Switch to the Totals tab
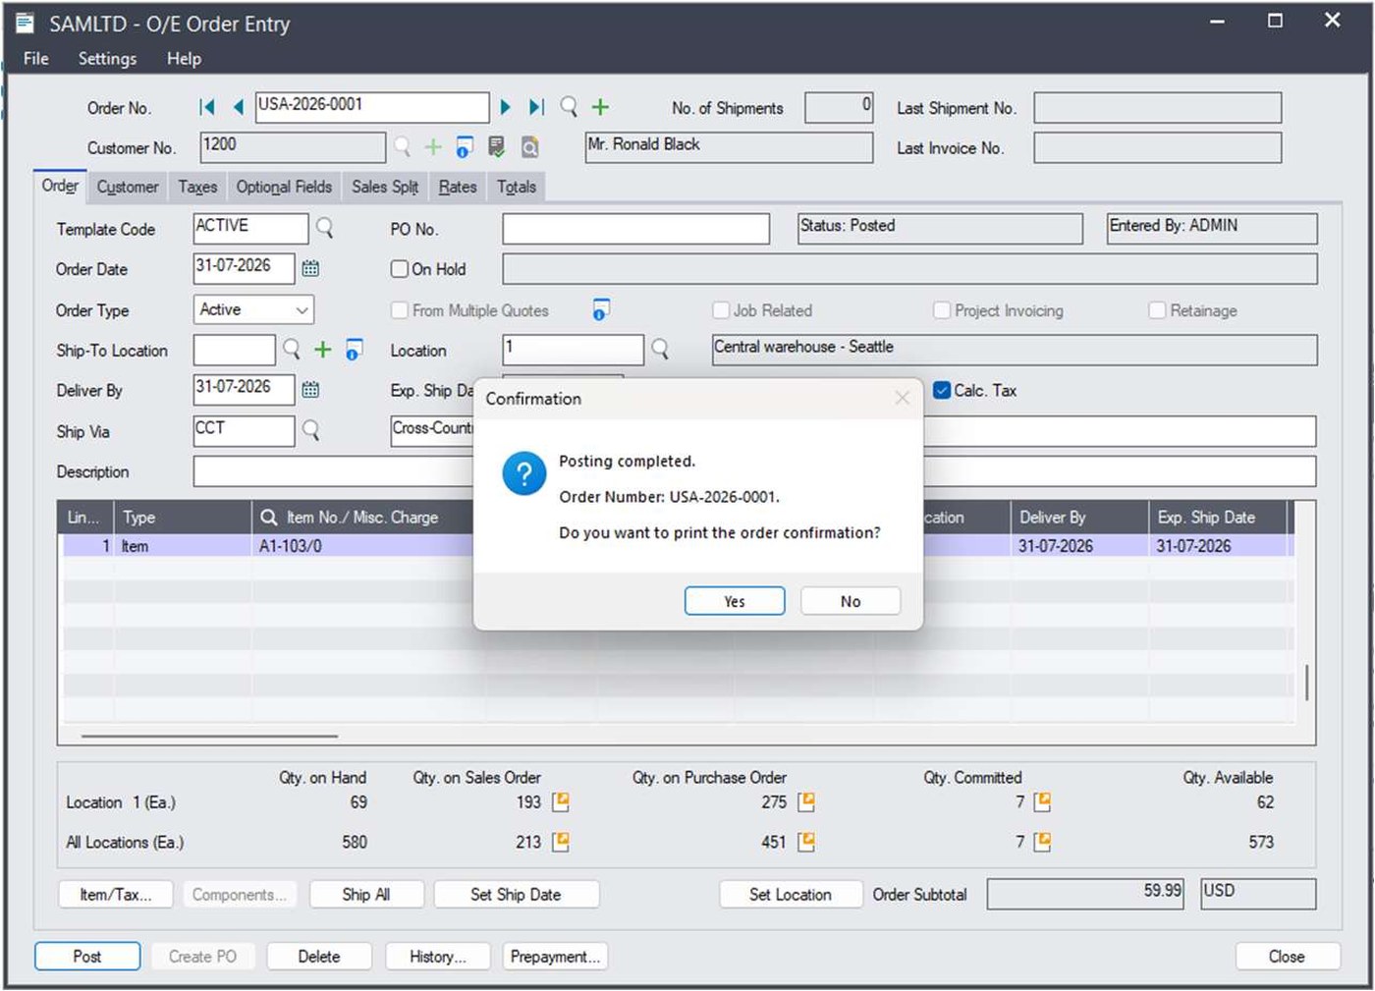The image size is (1375, 991). (517, 187)
